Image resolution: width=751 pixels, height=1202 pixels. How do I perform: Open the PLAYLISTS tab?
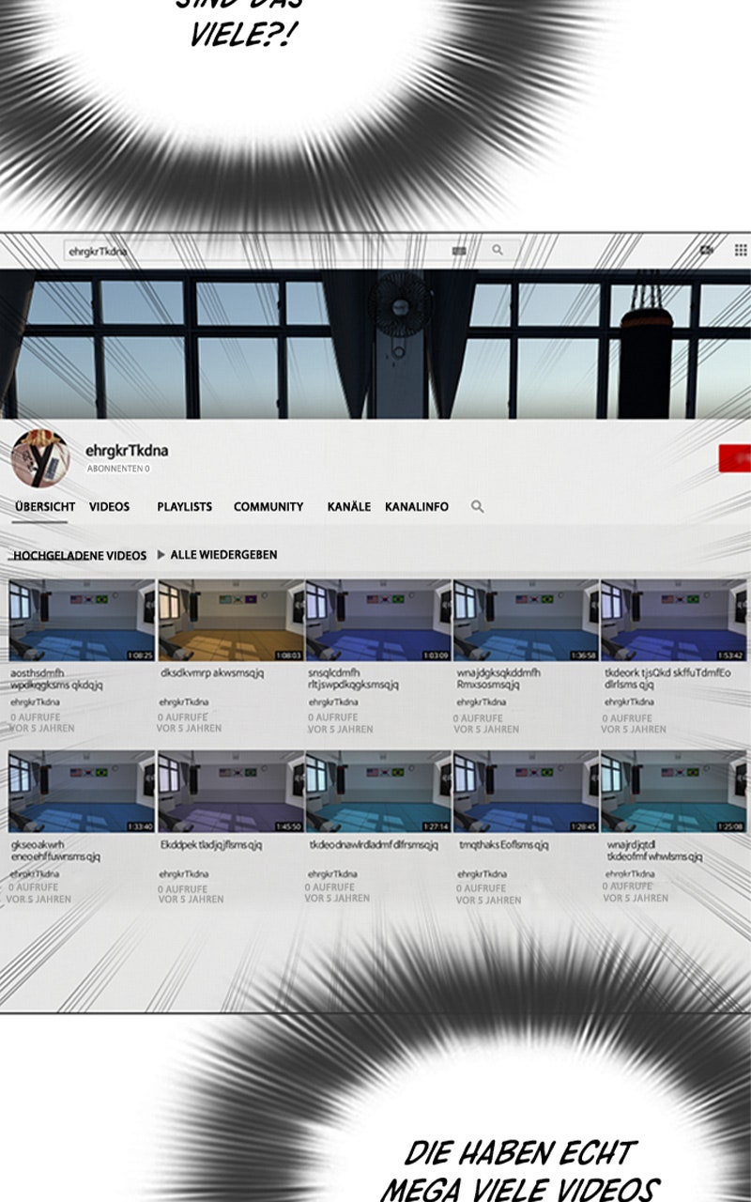click(x=184, y=507)
